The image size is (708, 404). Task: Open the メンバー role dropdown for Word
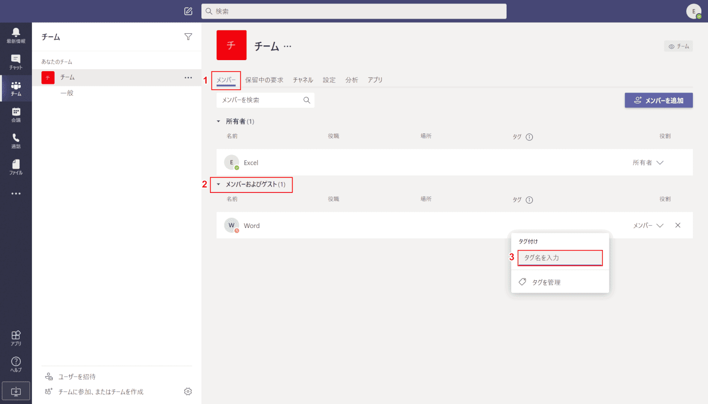pos(648,226)
